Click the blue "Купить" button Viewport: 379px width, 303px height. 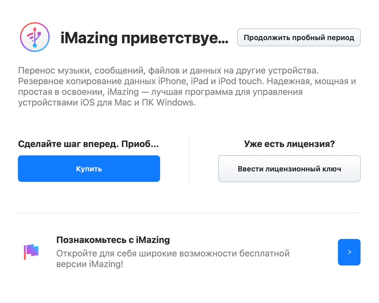point(89,169)
